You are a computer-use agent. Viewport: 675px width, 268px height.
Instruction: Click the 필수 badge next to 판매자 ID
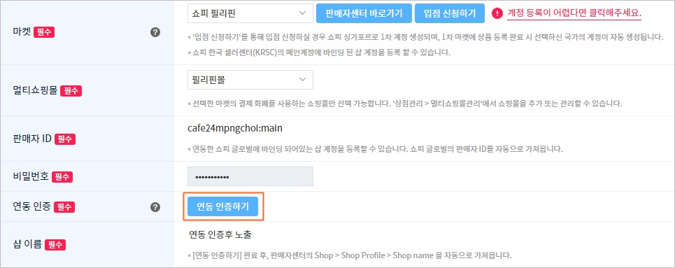point(66,139)
